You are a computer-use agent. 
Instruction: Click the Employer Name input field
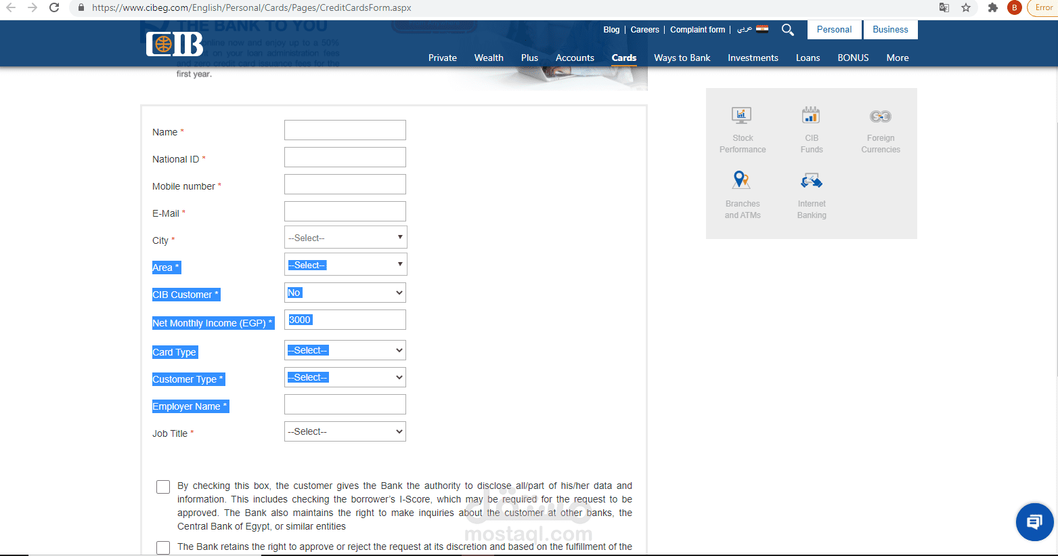[x=345, y=404]
